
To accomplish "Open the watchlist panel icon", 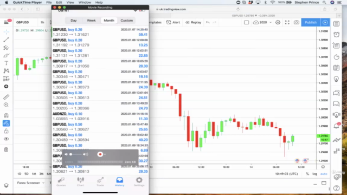I will (x=336, y=24).
